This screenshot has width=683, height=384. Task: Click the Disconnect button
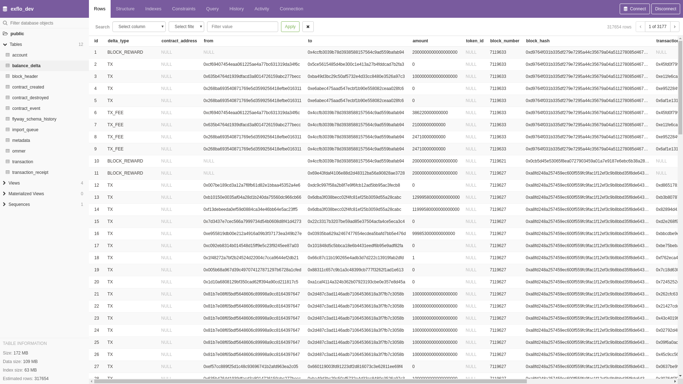click(x=665, y=9)
